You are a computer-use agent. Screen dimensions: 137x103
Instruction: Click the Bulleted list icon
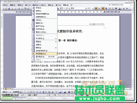(113, 8)
